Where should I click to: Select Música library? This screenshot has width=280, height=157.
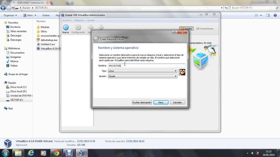[x=14, y=61]
